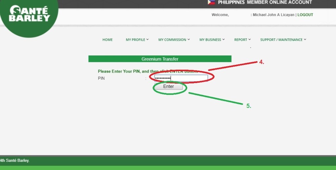Open the MY PROFILE menu label
The height and width of the screenshot is (170, 336).
point(135,40)
